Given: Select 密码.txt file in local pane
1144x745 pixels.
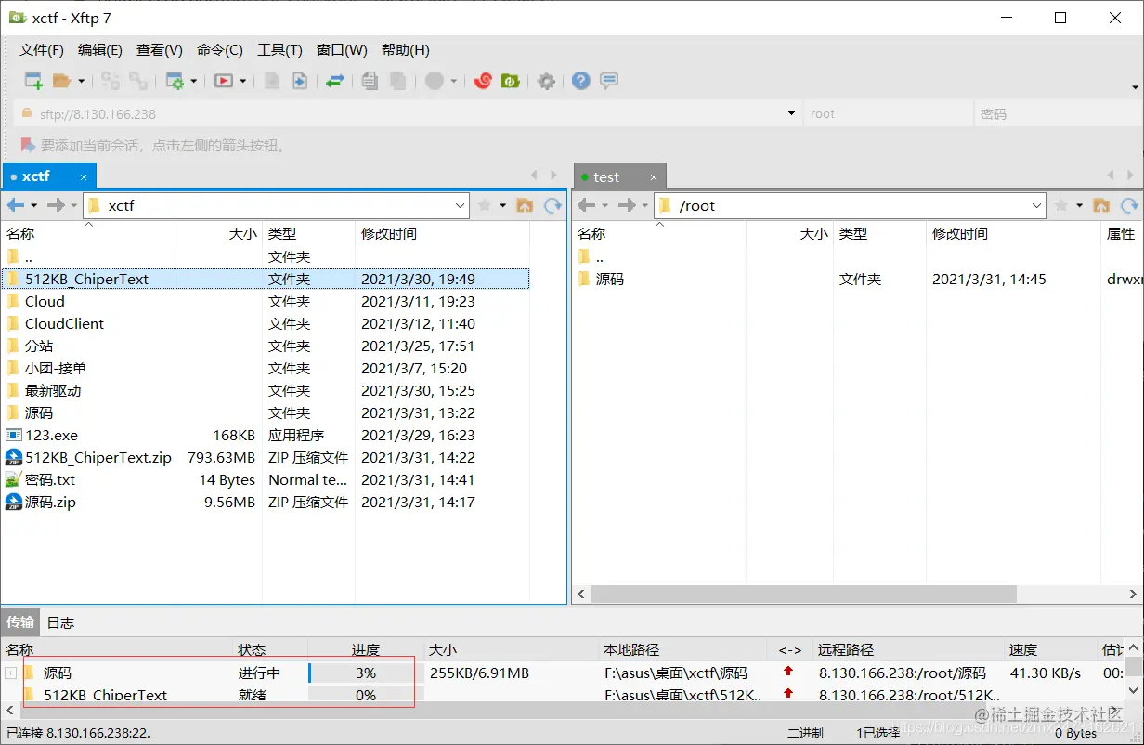Looking at the screenshot, I should coord(50,479).
